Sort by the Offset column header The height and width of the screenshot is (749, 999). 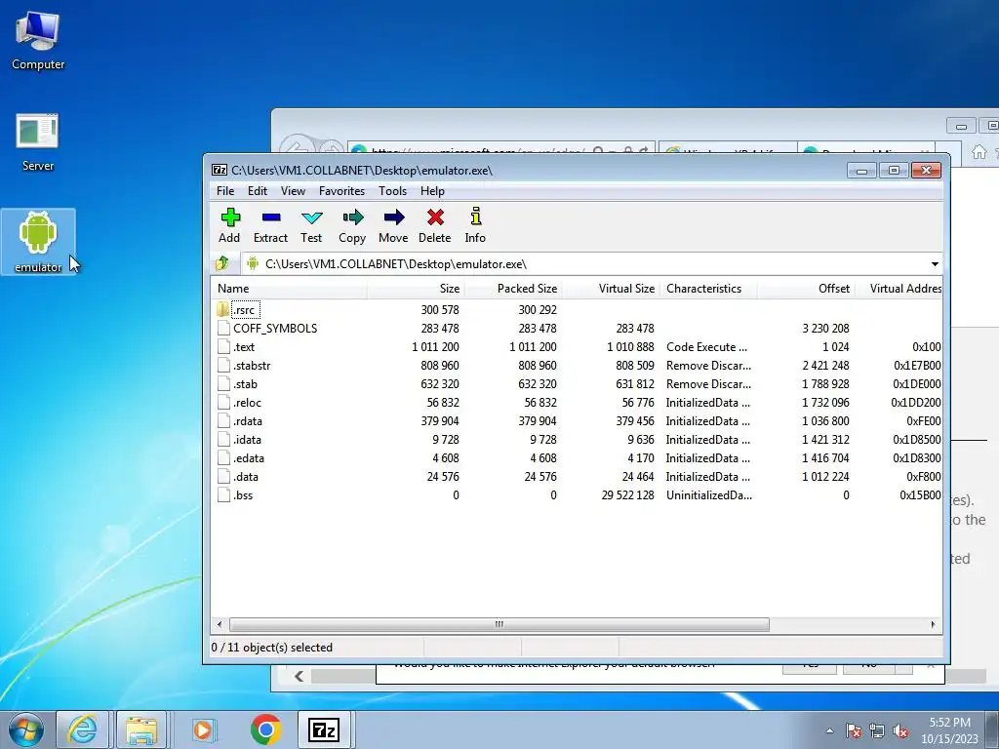point(806,289)
